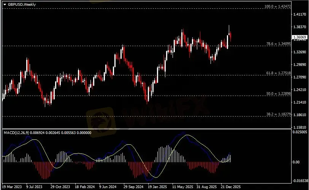Click the 100.0 = 1.42472 Fibonacci label
Image resolution: width=309 pixels, height=190 pixels.
[x=277, y=6]
